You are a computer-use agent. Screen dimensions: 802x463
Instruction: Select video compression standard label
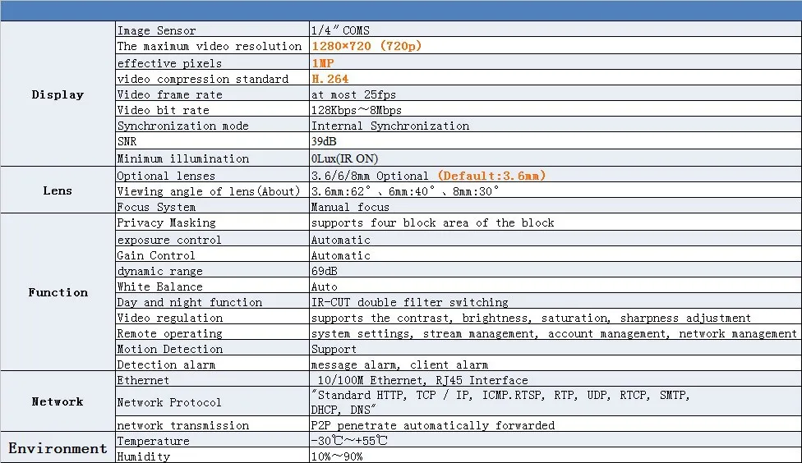tap(202, 79)
